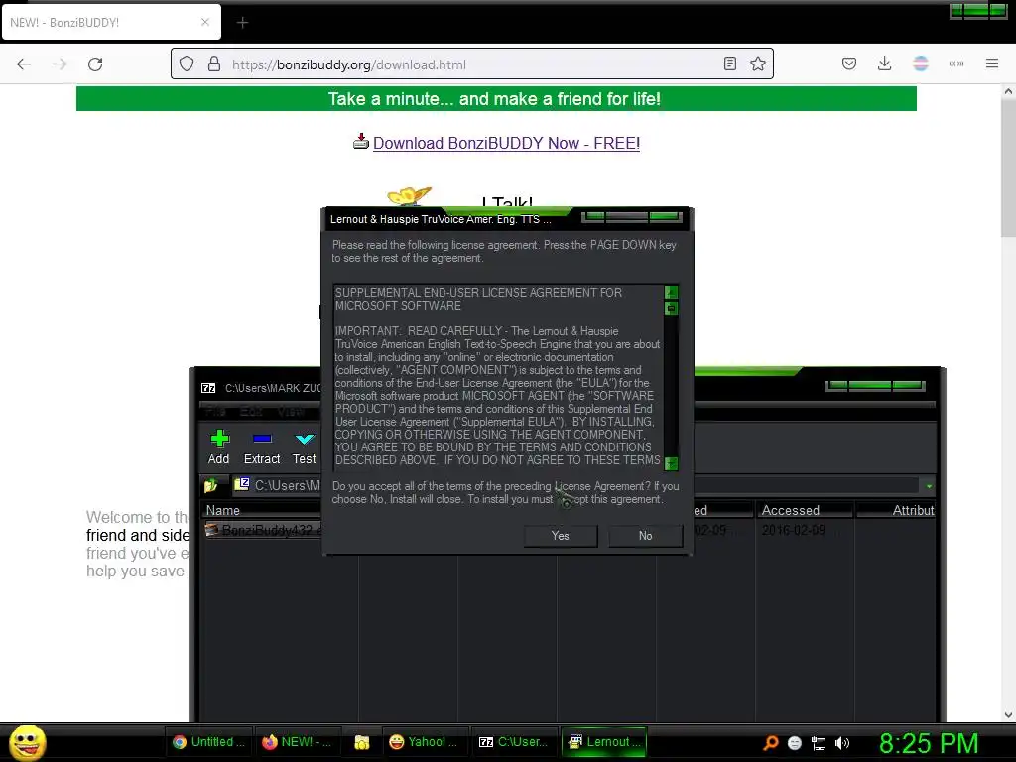Screen dimensions: 1016x762
Task: Click the striped-circle toolbar icon
Action: coord(921,63)
